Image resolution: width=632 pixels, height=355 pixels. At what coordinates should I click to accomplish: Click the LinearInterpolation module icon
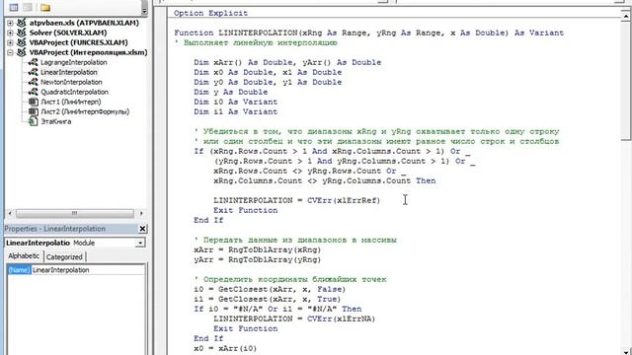point(33,72)
